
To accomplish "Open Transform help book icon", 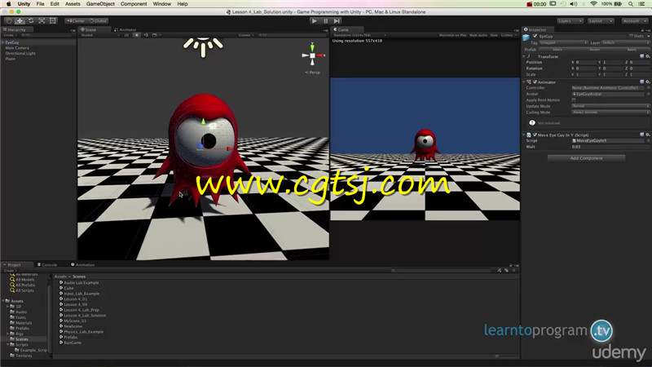I will (x=642, y=56).
